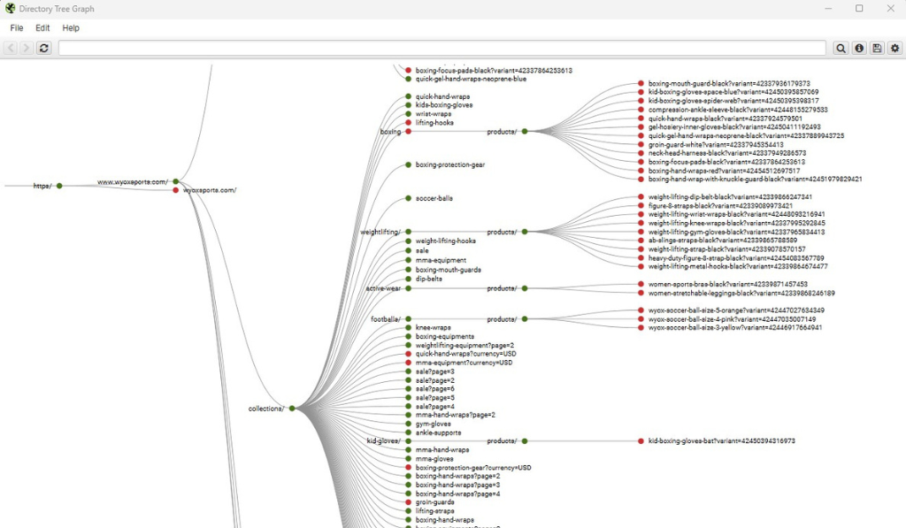Image resolution: width=906 pixels, height=528 pixels.
Task: Select the boxing-hand-wraps?page=3 node
Action: [409, 486]
